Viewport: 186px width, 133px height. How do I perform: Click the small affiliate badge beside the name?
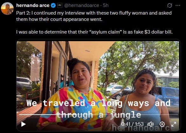(60, 5)
